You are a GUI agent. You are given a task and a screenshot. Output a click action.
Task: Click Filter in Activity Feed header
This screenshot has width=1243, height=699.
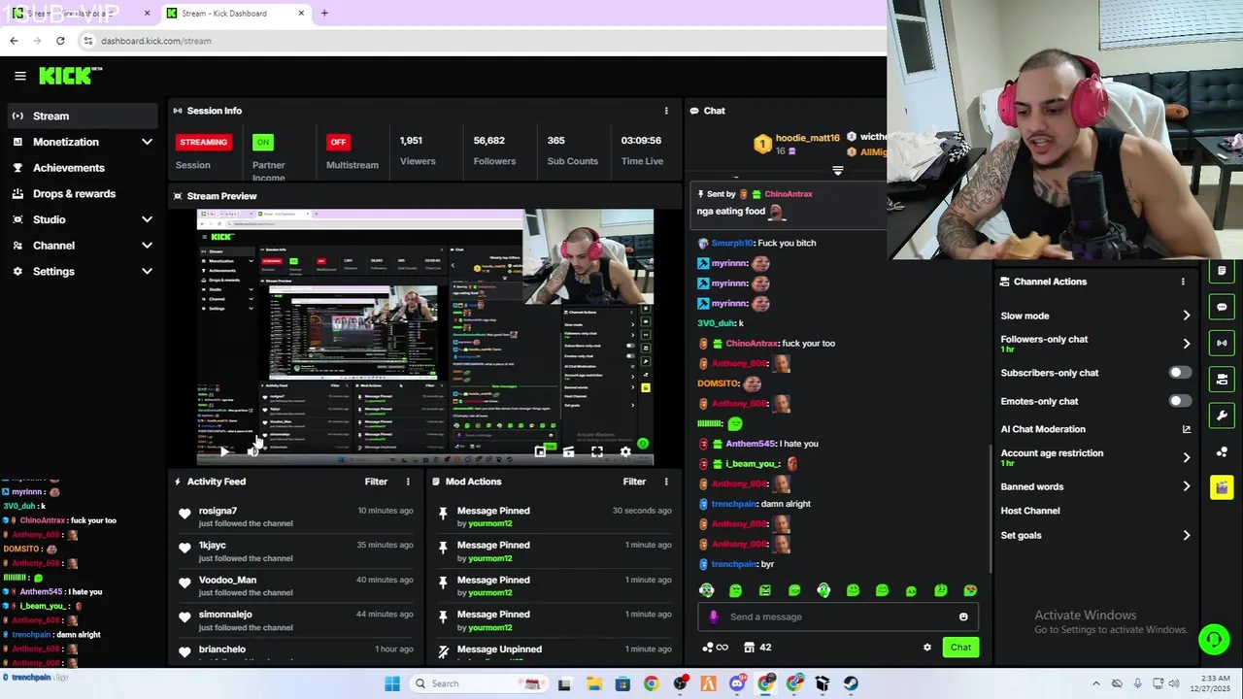point(376,482)
